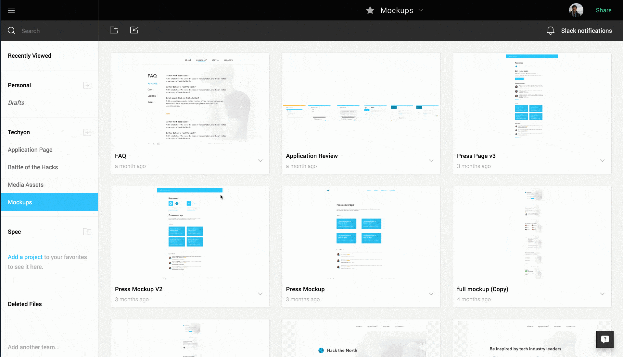Open Press Page v3 file thumbnail

coord(532,101)
